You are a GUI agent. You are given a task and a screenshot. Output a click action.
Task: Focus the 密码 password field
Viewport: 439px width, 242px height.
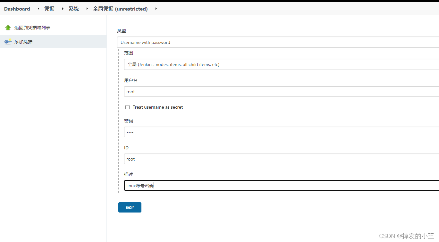click(x=282, y=132)
